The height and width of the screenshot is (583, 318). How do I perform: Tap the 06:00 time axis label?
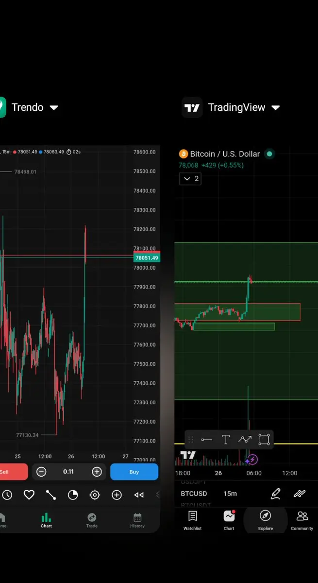click(254, 473)
